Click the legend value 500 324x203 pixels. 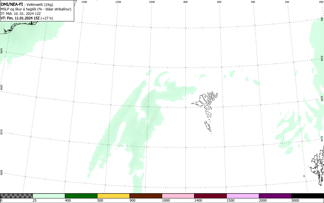pos(100,200)
